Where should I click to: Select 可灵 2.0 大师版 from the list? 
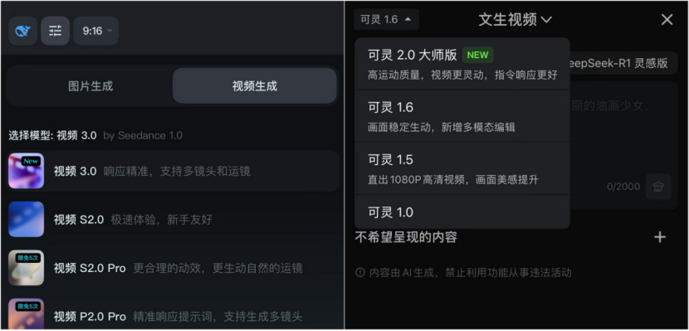(462, 64)
